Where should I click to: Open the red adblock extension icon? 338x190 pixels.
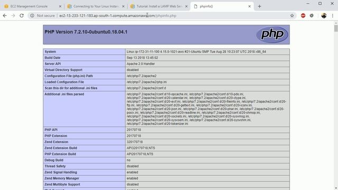pos(303,15)
